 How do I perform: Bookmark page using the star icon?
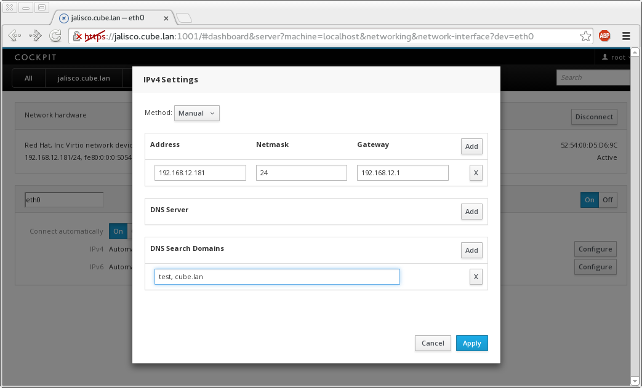tap(585, 36)
